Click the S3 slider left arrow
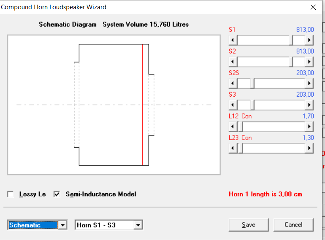This screenshot has width=325, height=240. point(233,105)
